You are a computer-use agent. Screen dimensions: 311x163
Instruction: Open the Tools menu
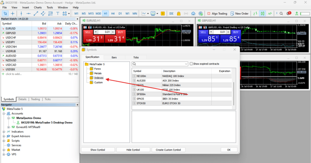click(x=50, y=7)
